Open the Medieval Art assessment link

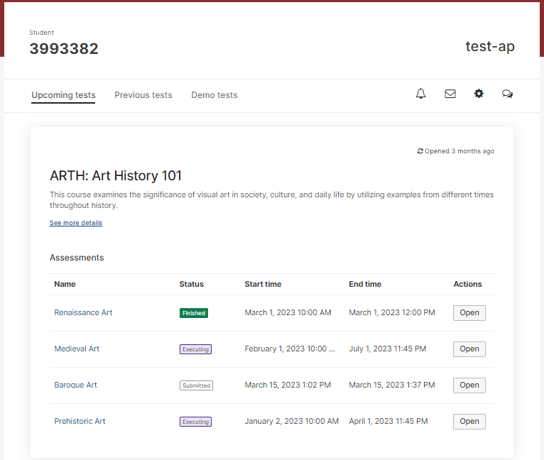coord(77,349)
